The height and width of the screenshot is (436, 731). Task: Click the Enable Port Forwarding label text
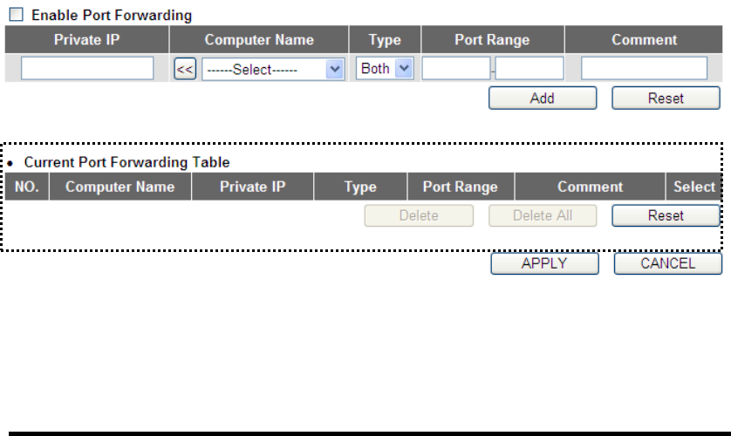click(112, 15)
